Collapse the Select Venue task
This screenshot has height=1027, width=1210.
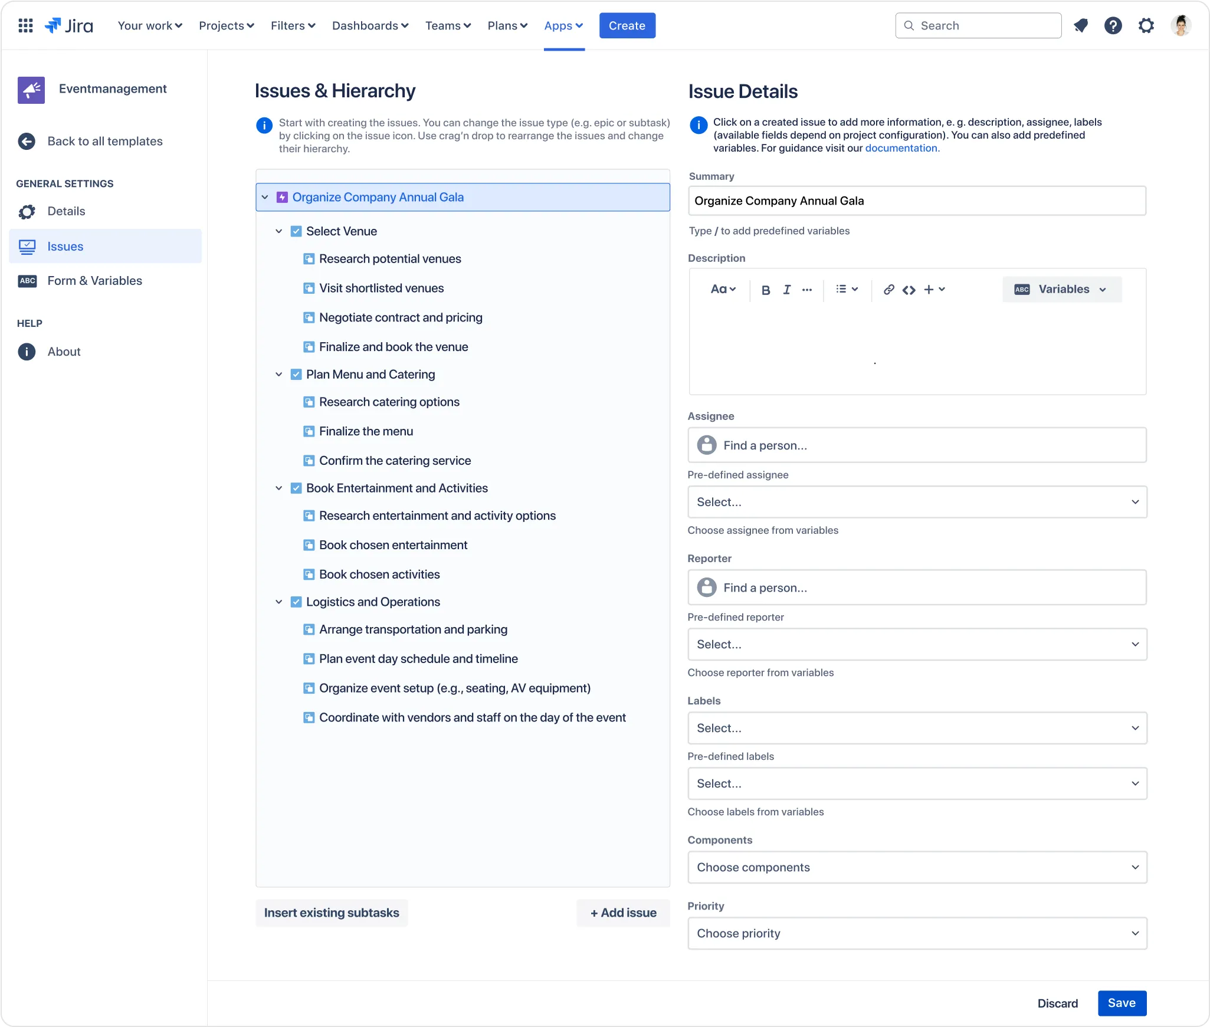tap(279, 231)
